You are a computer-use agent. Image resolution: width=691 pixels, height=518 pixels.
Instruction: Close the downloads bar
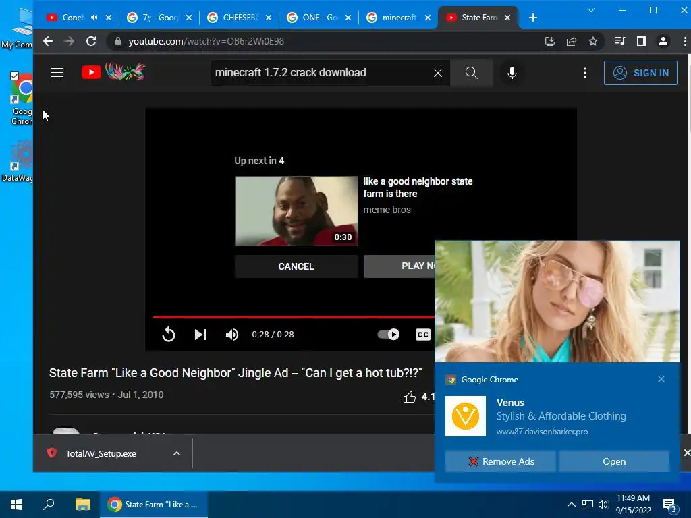[686, 453]
